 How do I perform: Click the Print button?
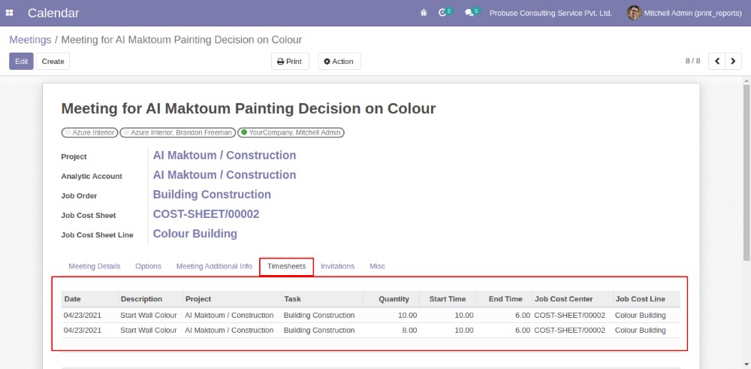point(289,62)
